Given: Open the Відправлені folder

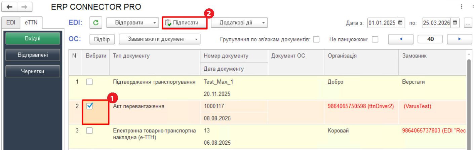Looking at the screenshot, I should (x=33, y=55).
